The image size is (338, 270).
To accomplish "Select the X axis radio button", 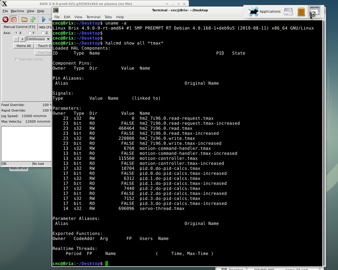I will (16, 33).
